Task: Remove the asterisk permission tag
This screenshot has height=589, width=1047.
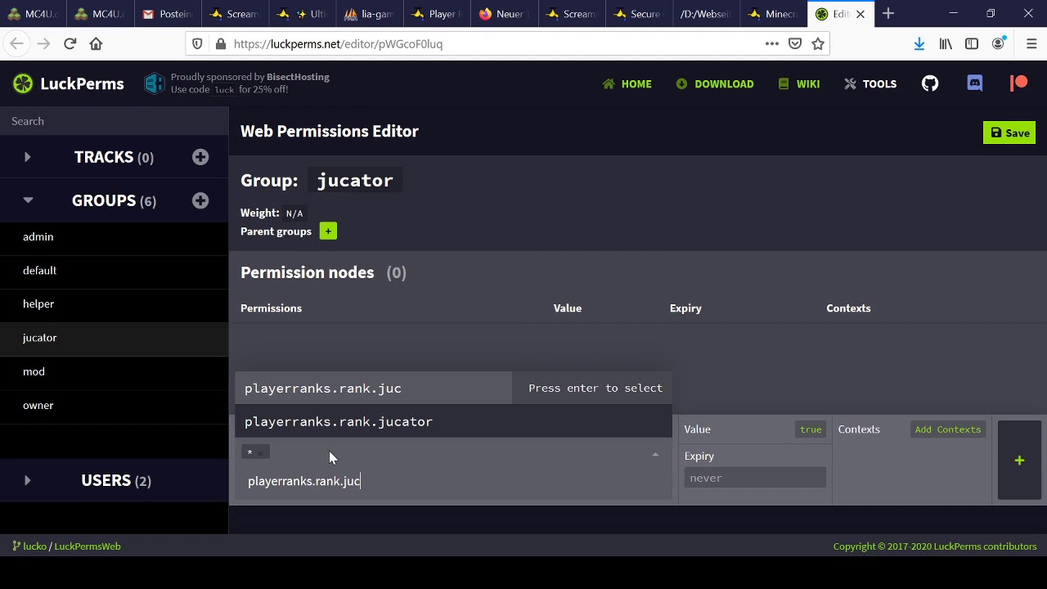Action: point(261,452)
